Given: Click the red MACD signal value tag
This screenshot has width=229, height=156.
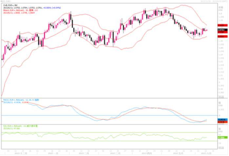Looking at the screenshot, I should [x=221, y=122].
